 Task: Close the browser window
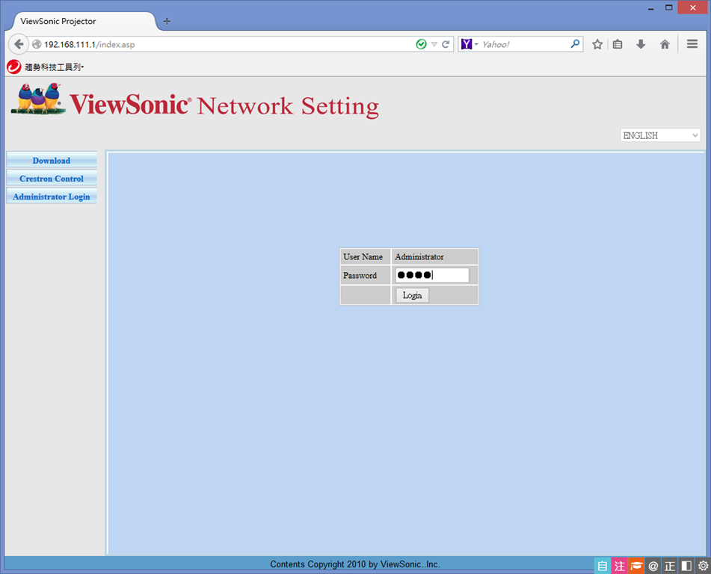pyautogui.click(x=692, y=7)
